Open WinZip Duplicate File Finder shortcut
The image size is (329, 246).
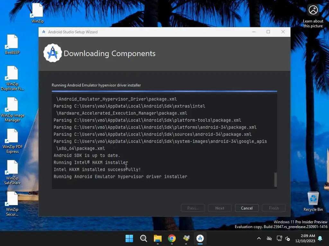click(x=12, y=78)
